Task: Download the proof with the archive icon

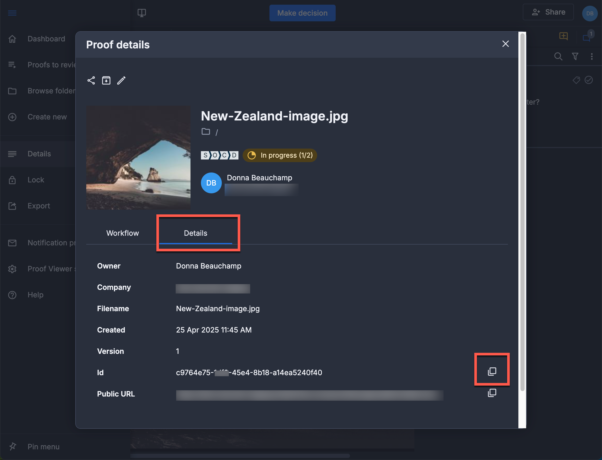Action: click(x=106, y=80)
